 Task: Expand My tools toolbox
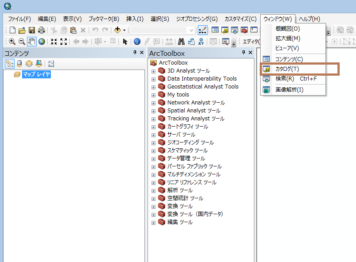tap(153, 95)
